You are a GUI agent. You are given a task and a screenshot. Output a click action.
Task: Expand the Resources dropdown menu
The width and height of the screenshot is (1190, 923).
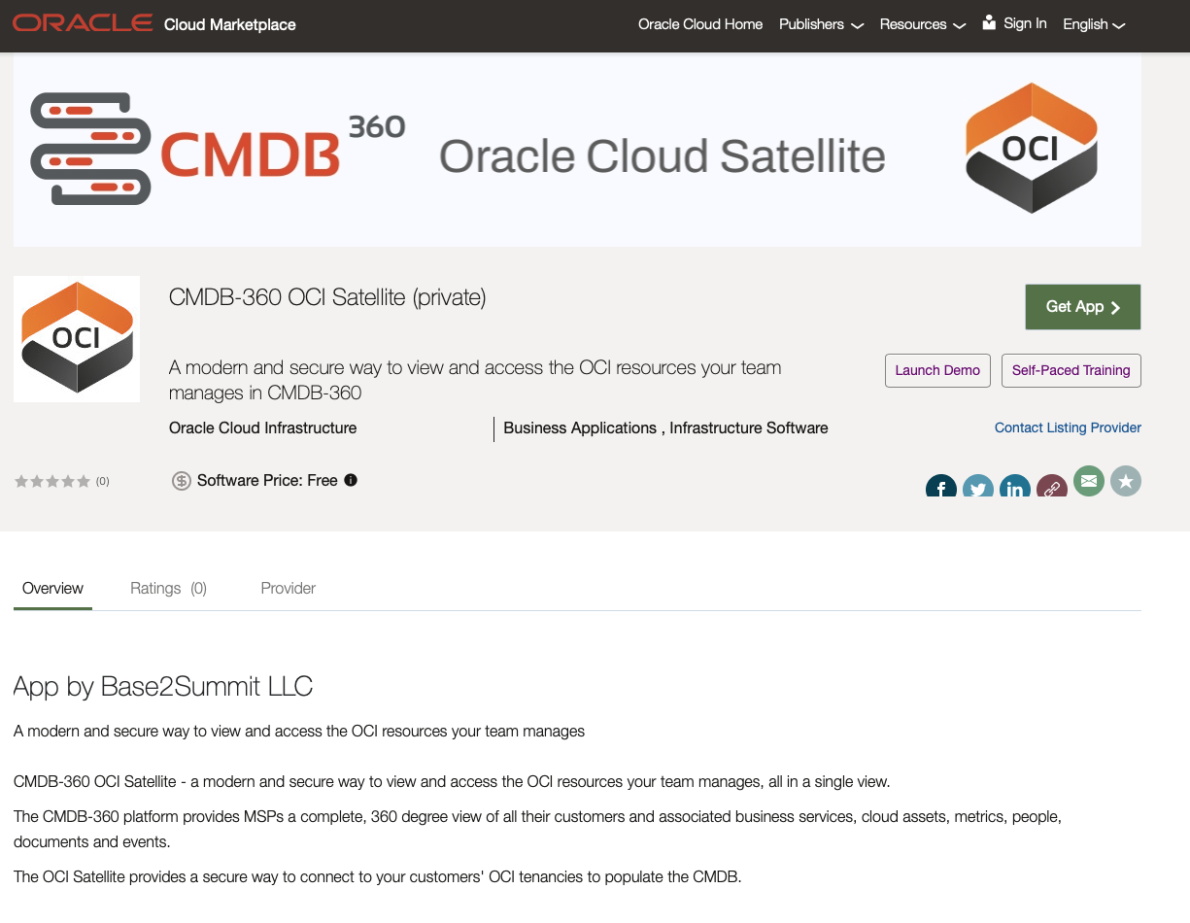click(923, 24)
